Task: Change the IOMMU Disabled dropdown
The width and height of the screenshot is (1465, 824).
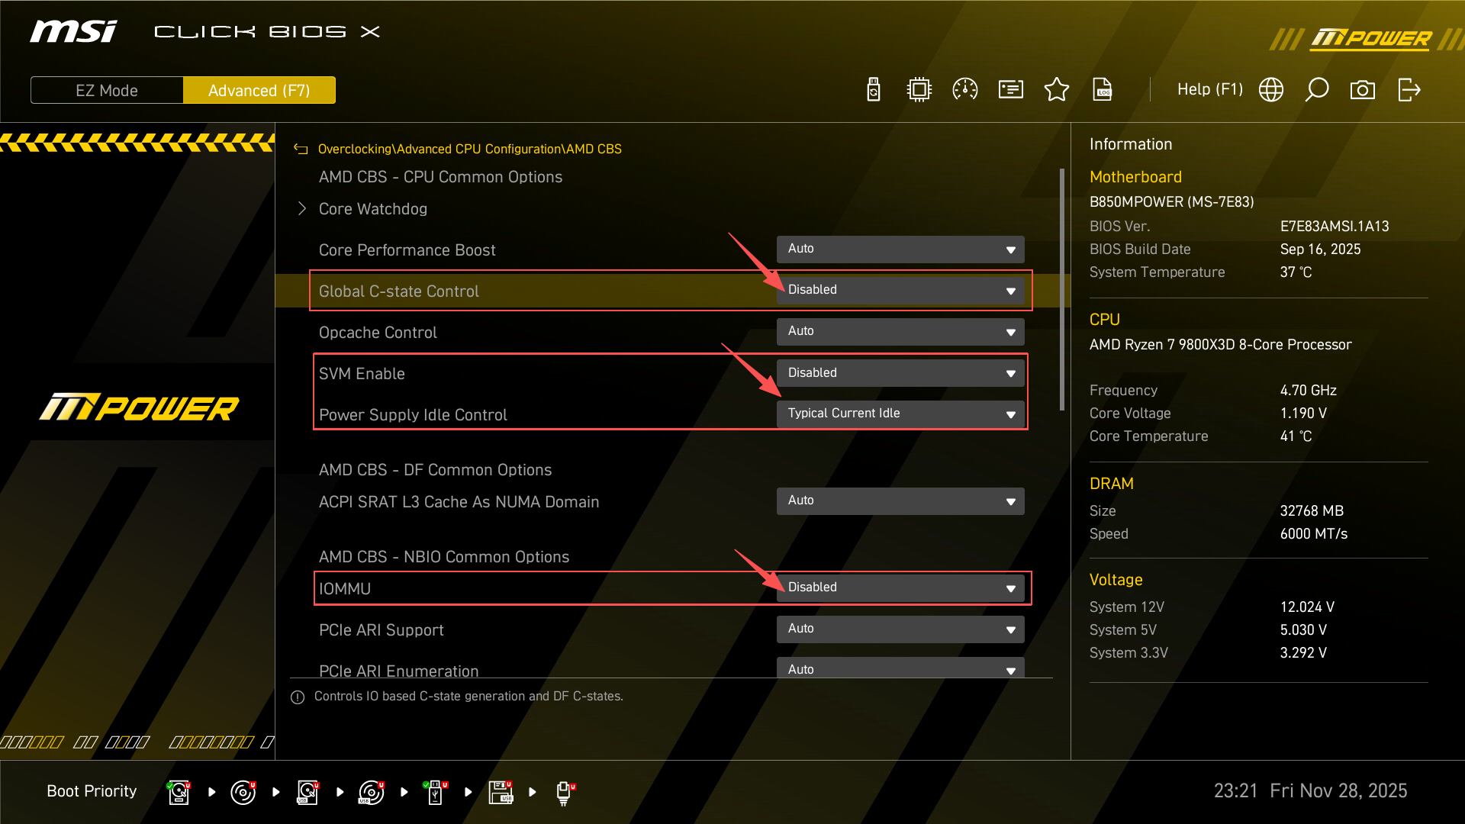Action: tap(900, 587)
